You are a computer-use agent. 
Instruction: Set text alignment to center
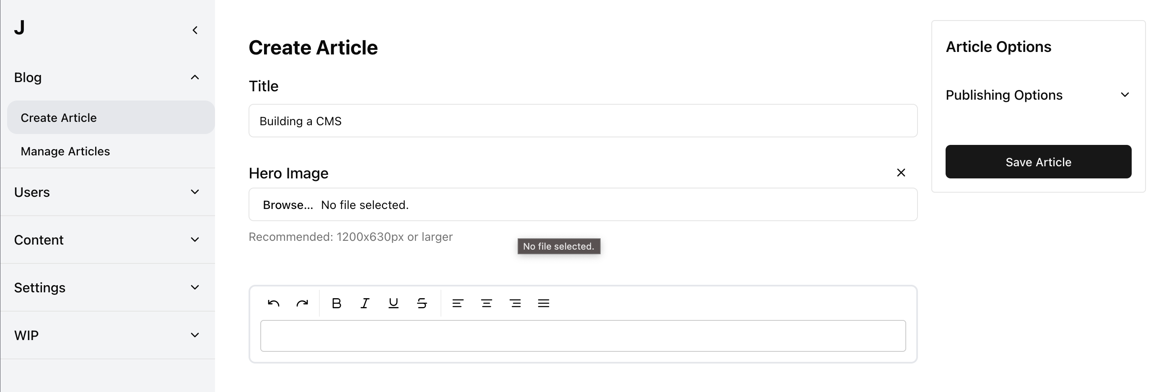pos(486,303)
